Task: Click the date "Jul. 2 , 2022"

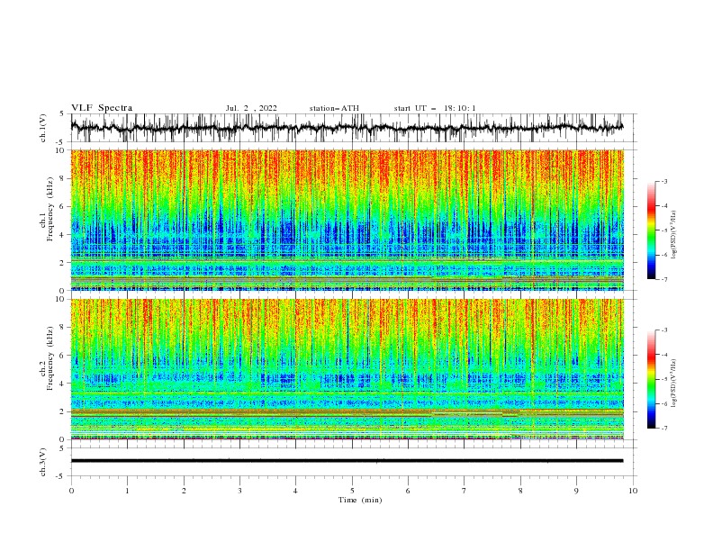Action: coord(251,108)
